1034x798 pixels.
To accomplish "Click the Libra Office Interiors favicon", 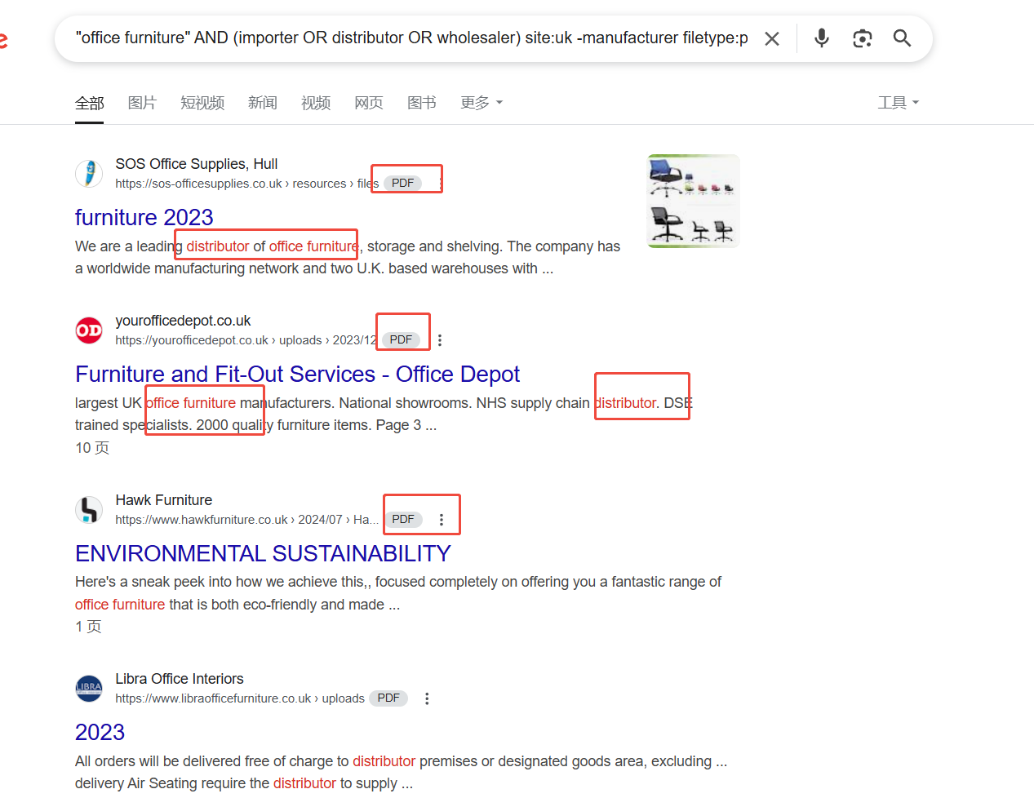I will pos(89,689).
